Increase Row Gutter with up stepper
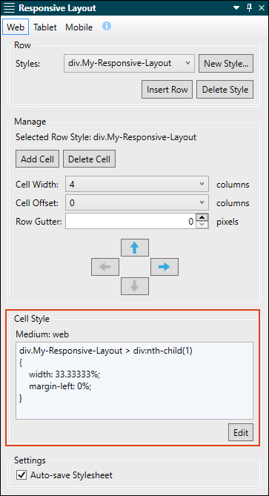This screenshot has width=269, height=496. pyautogui.click(x=202, y=218)
